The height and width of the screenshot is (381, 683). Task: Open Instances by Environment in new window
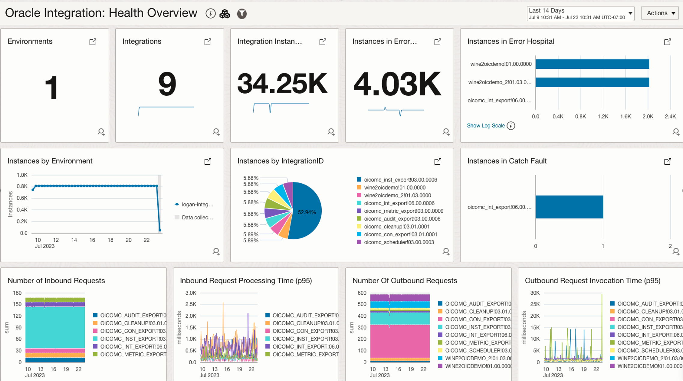pyautogui.click(x=208, y=161)
